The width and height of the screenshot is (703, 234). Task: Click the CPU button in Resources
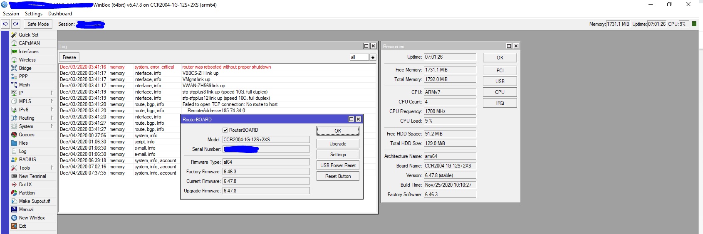click(500, 92)
